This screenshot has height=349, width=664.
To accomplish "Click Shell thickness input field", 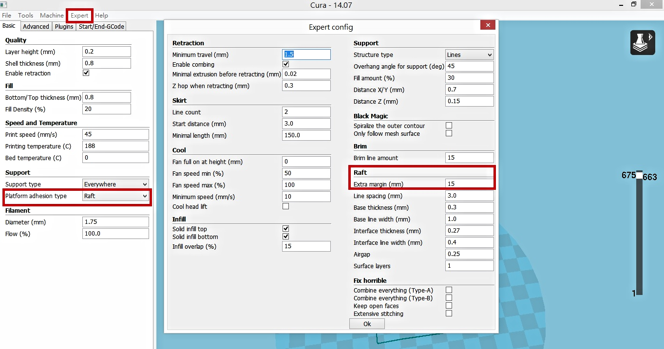I will click(107, 63).
